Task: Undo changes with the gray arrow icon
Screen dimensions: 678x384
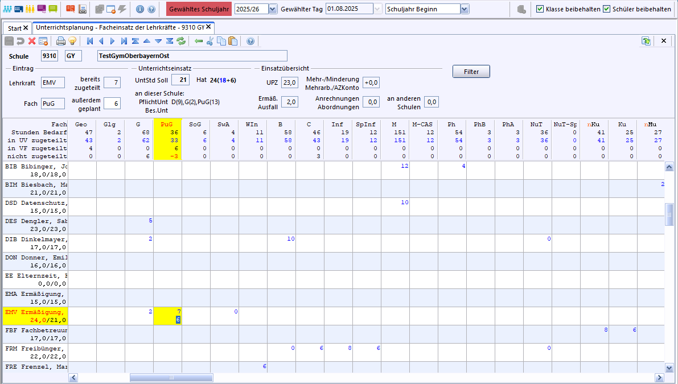Action: (20, 41)
